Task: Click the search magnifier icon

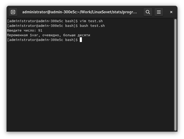Action: (148, 12)
